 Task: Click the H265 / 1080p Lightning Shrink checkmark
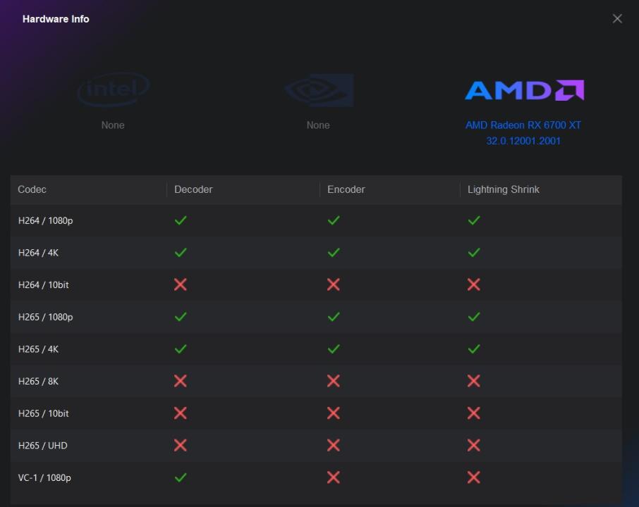(474, 317)
